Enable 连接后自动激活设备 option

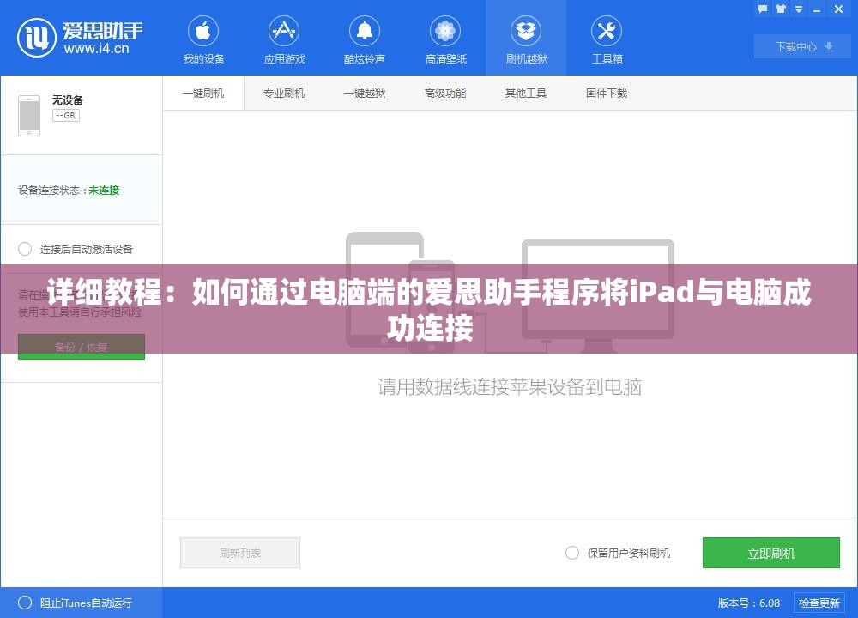click(x=25, y=249)
